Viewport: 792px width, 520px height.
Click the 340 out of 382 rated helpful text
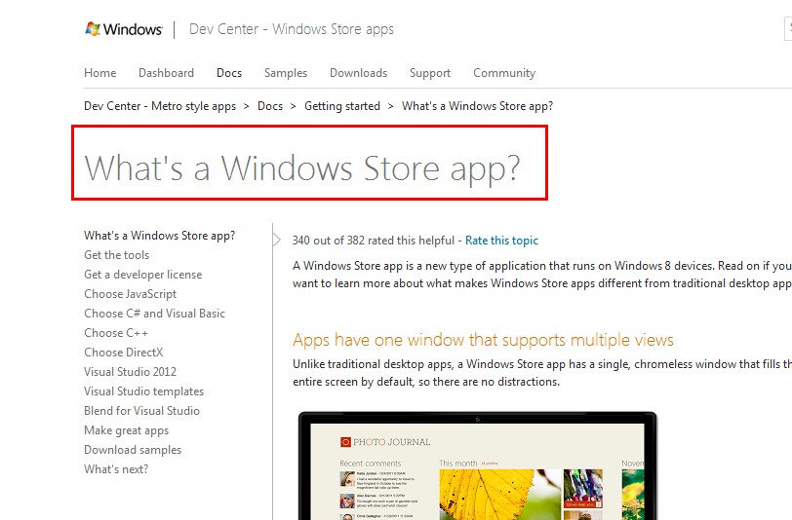tap(374, 241)
